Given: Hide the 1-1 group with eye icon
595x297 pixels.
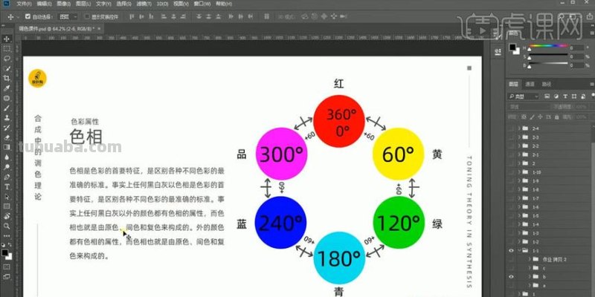Looking at the screenshot, I should point(511,250).
